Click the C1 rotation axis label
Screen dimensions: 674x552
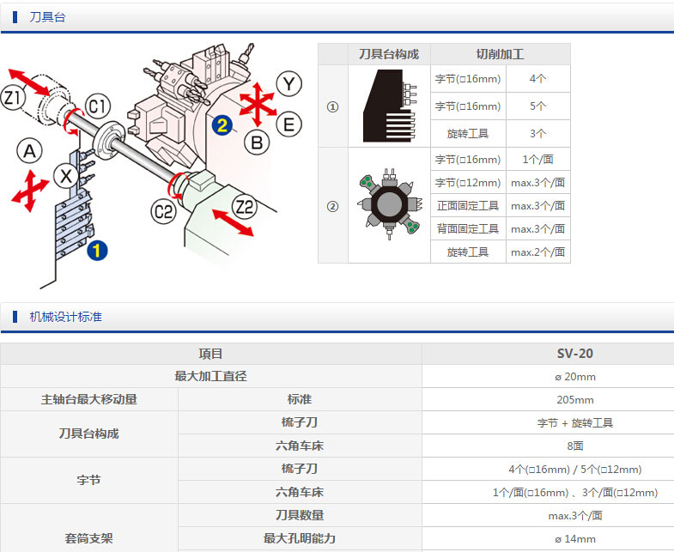coord(98,107)
